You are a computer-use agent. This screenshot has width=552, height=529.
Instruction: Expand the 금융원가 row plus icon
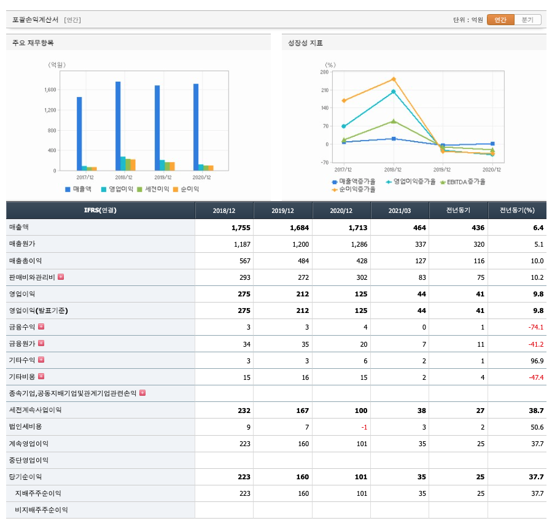[41, 343]
